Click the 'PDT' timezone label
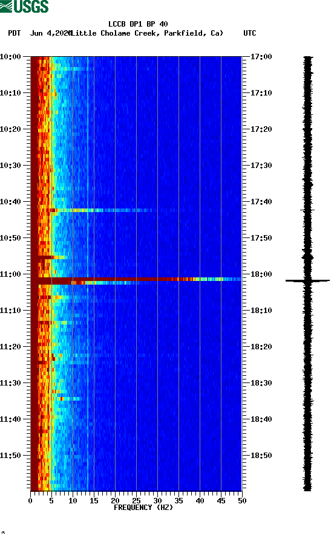This screenshot has width=334, height=539. 15,33
